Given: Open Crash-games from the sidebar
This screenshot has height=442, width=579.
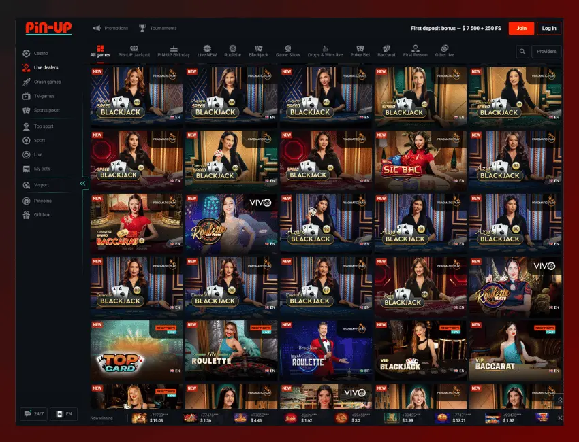Looking at the screenshot, I should click(x=42, y=82).
